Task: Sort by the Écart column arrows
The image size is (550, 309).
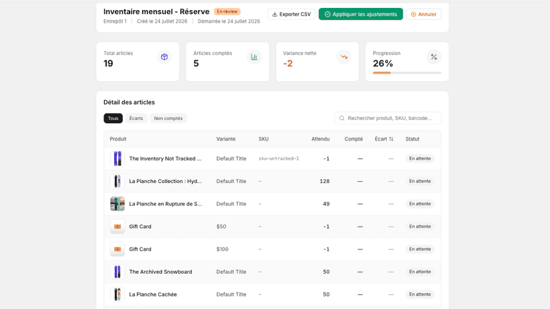Action: 391,139
